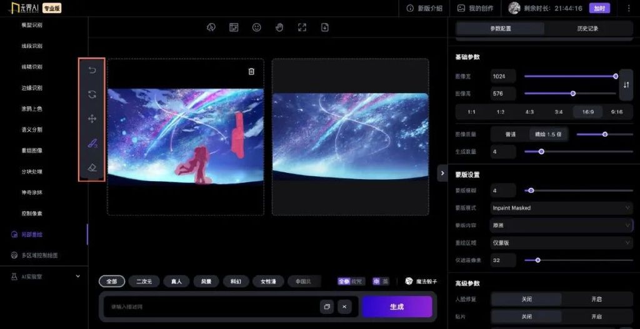
Task: Select the 4:3 aspect ratio
Action: [x=529, y=112]
